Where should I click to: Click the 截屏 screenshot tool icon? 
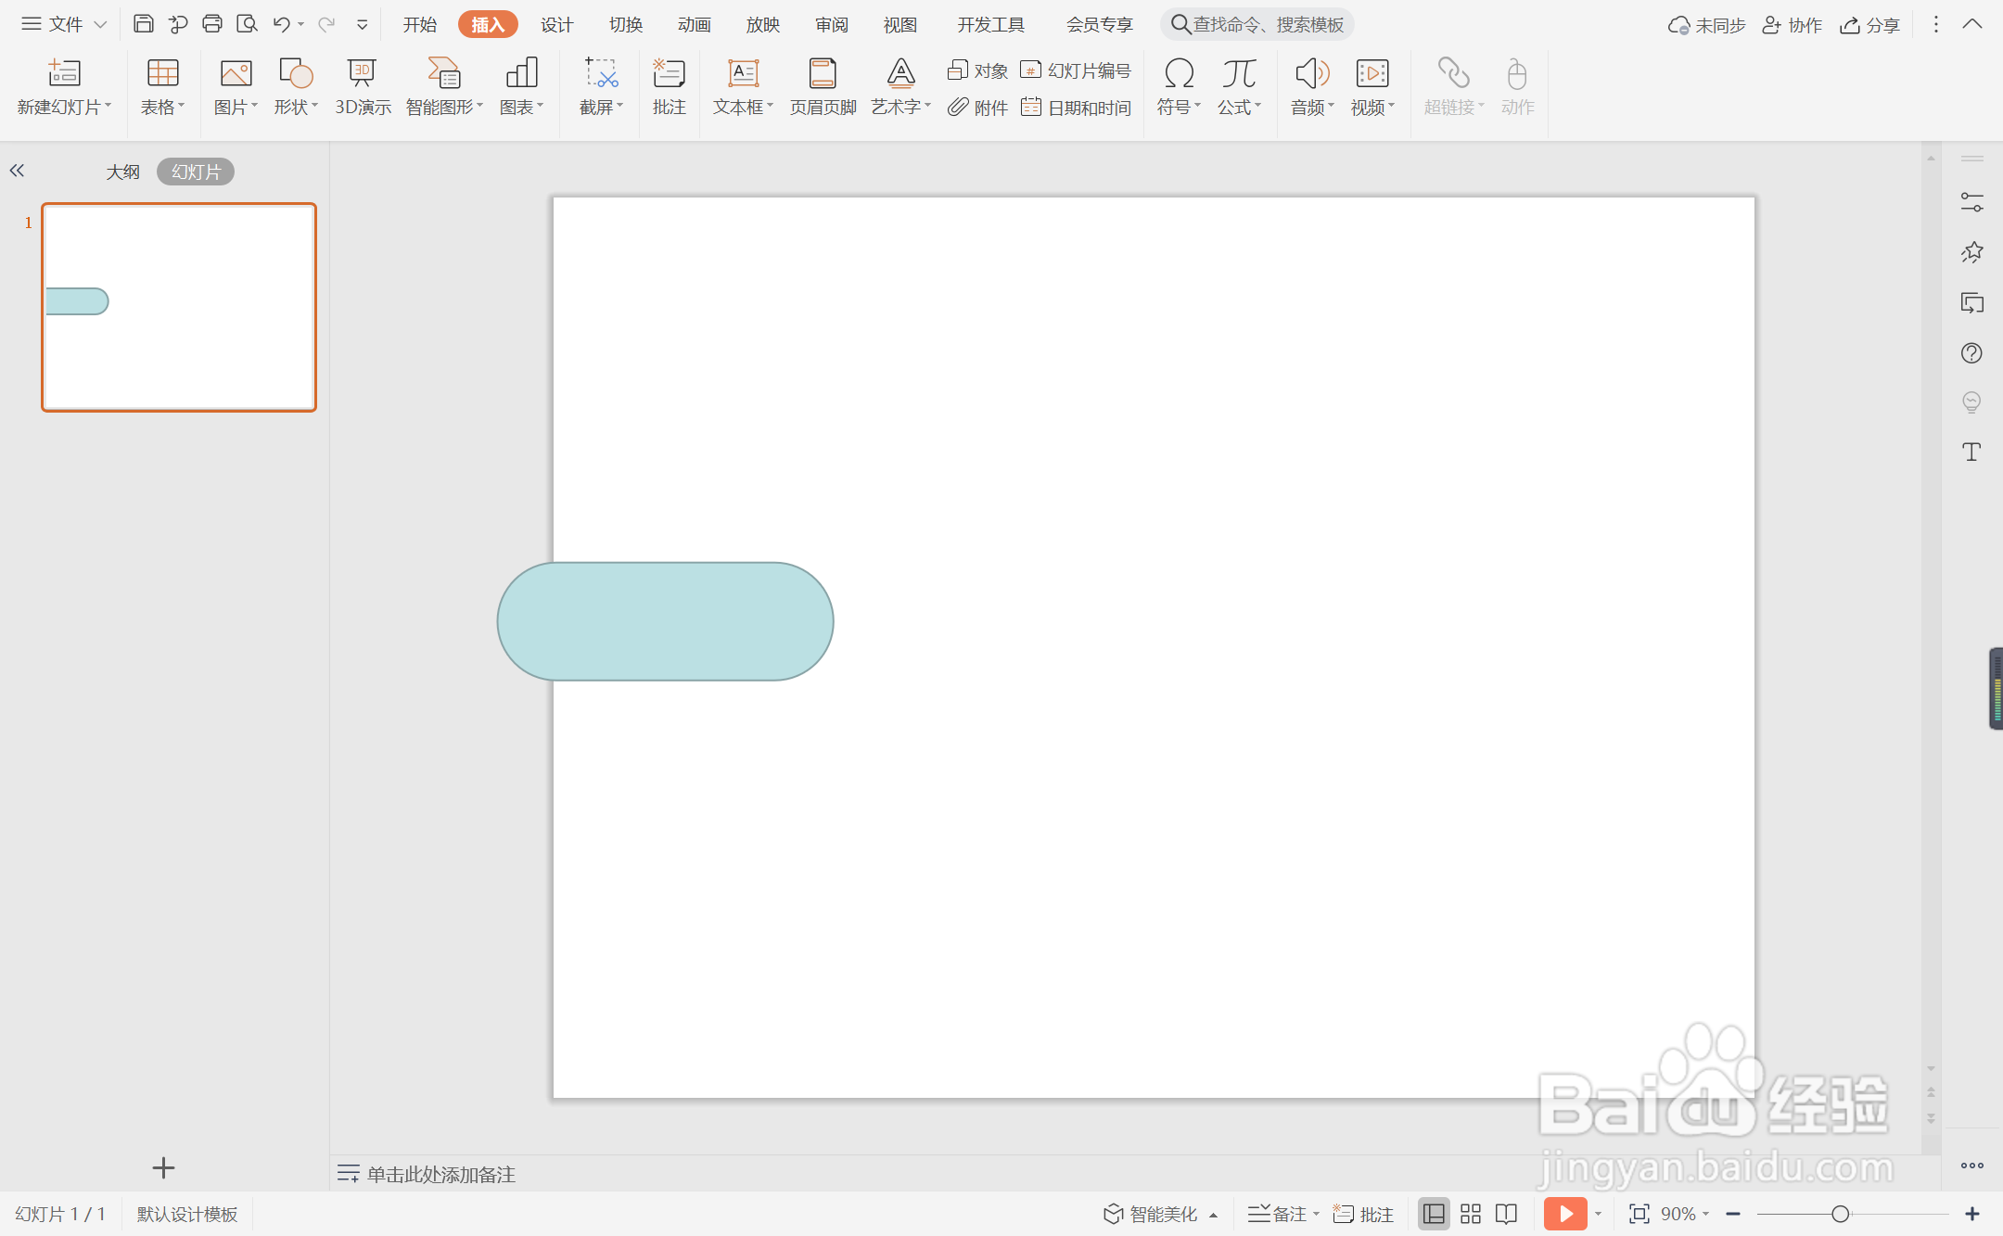point(600,74)
